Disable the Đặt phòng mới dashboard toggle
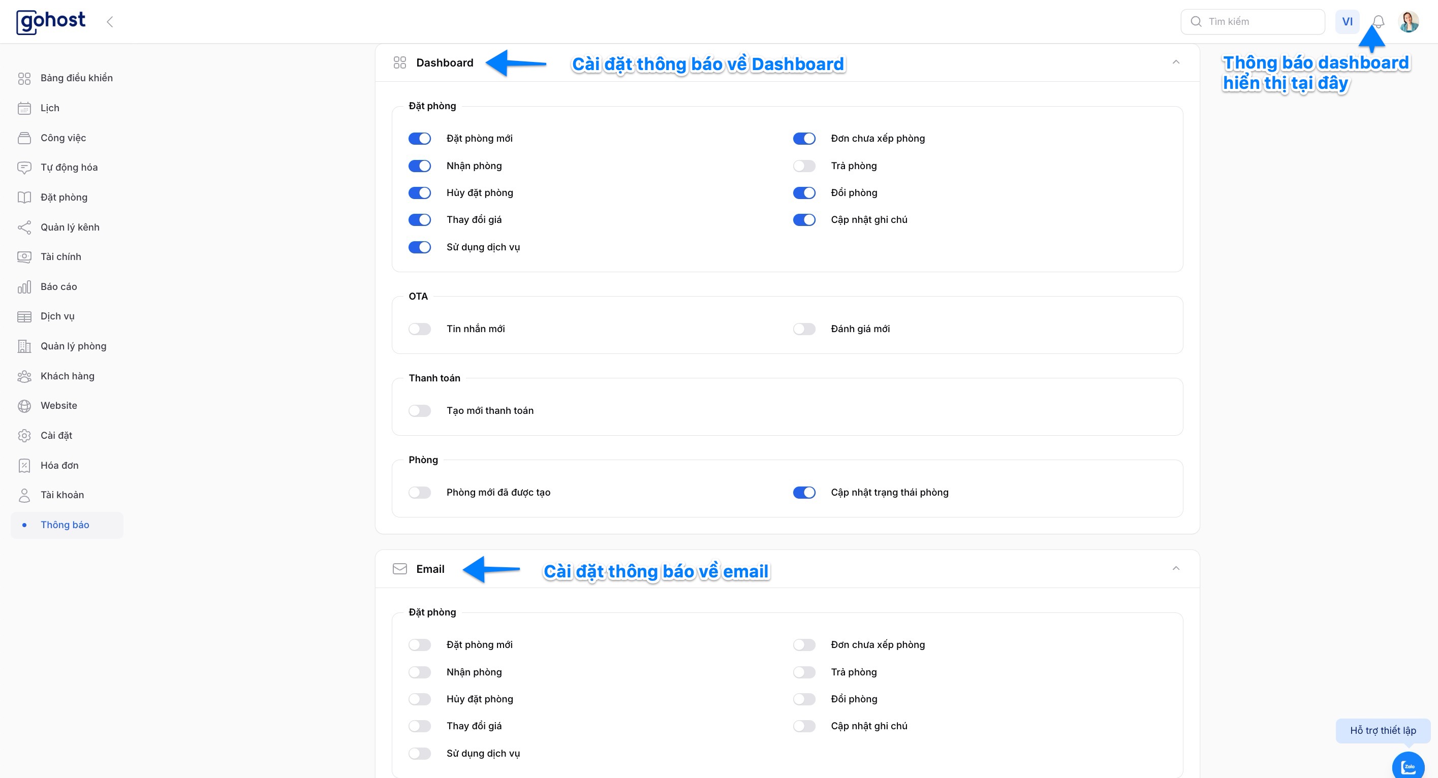Viewport: 1438px width, 778px height. coord(419,139)
